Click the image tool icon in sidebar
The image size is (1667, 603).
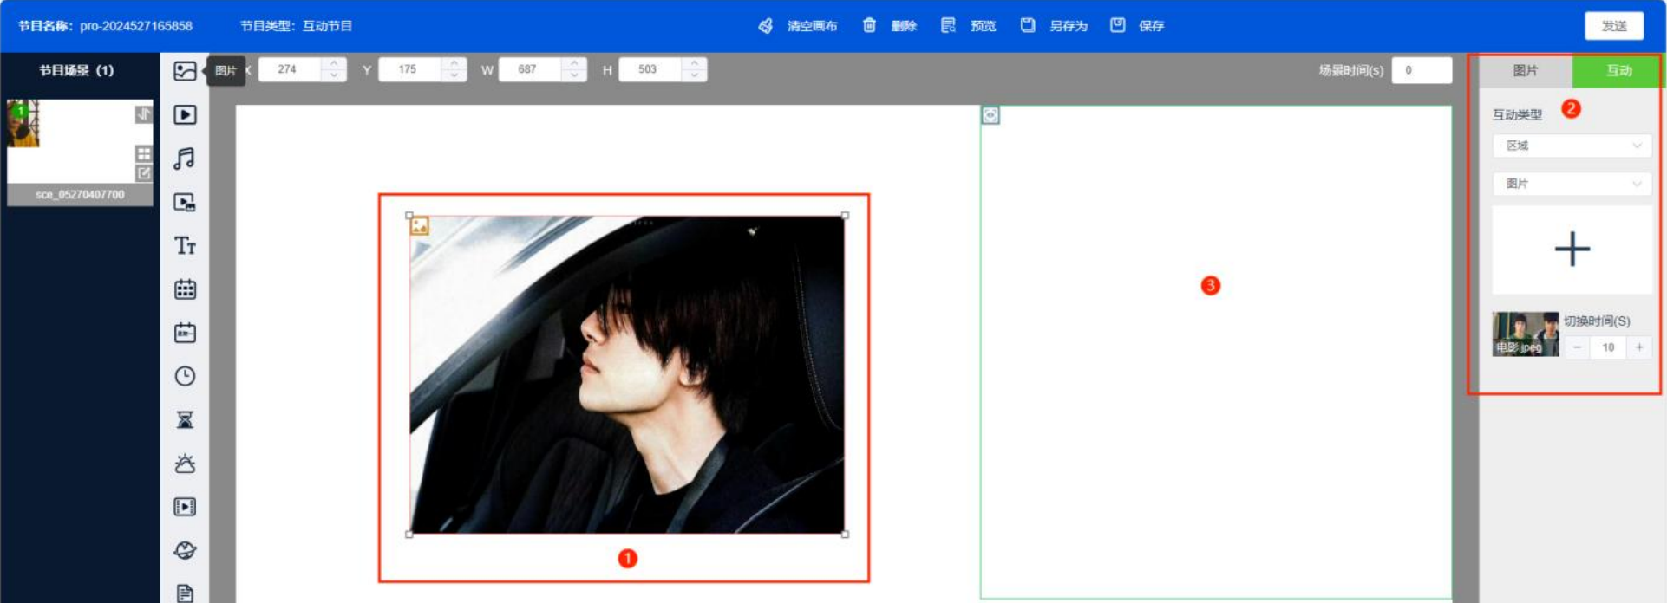click(185, 71)
